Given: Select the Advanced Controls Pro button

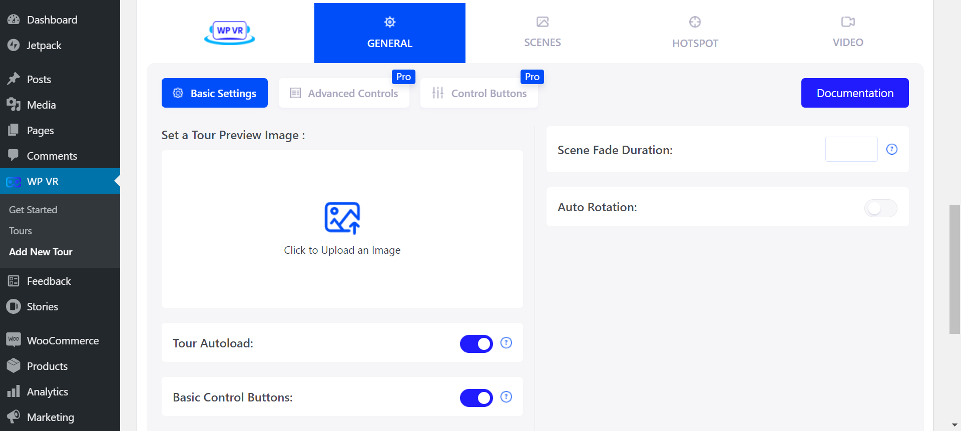Looking at the screenshot, I should 344,93.
